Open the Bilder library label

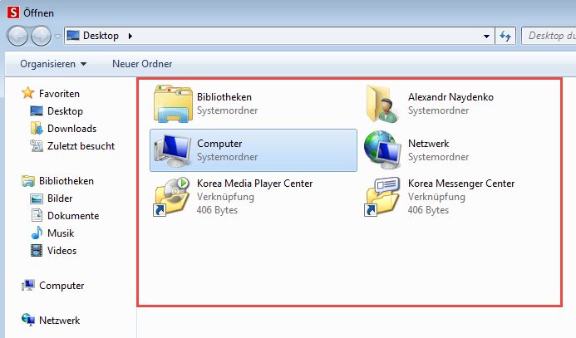click(60, 198)
